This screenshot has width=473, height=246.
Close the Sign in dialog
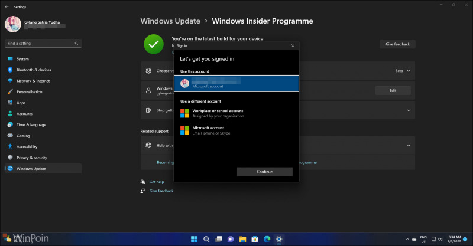pos(293,46)
